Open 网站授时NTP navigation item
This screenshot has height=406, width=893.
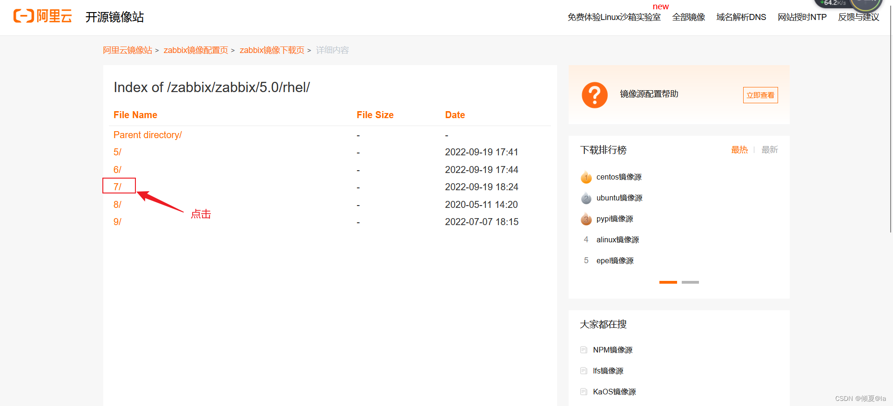coord(802,17)
